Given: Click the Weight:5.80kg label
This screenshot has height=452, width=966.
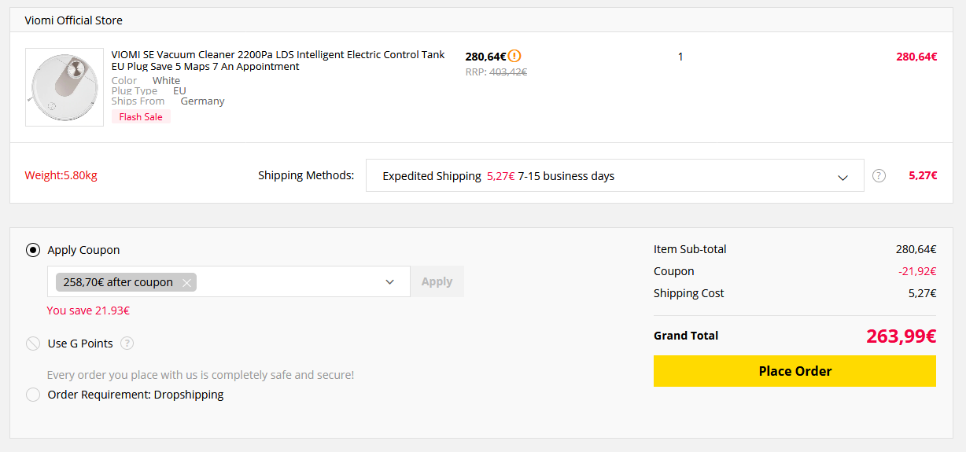Looking at the screenshot, I should (61, 175).
